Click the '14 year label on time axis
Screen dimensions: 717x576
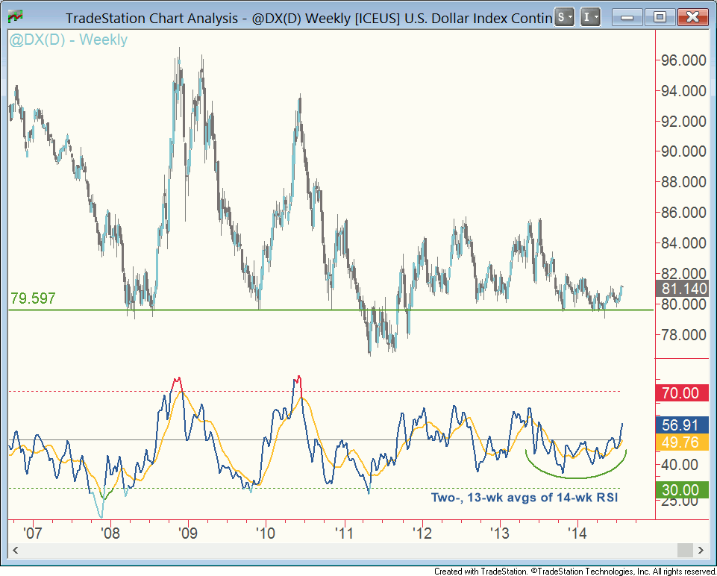pyautogui.click(x=575, y=533)
